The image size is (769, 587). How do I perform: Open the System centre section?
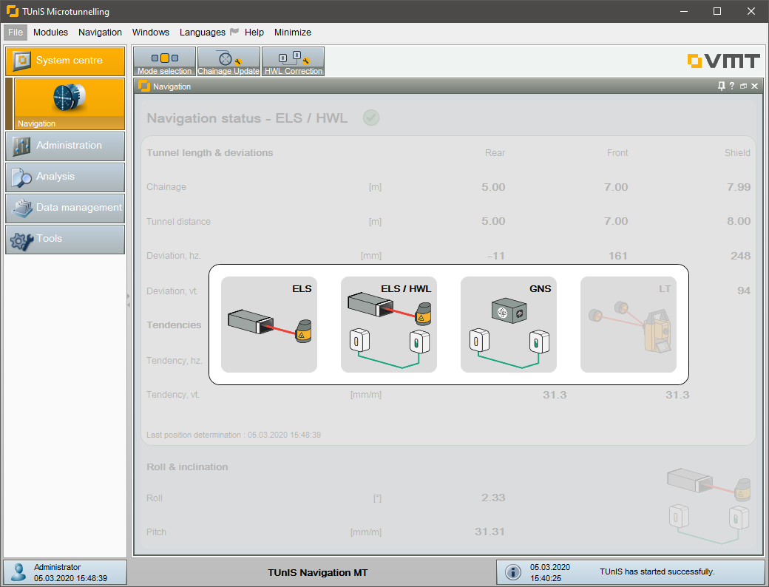(65, 61)
